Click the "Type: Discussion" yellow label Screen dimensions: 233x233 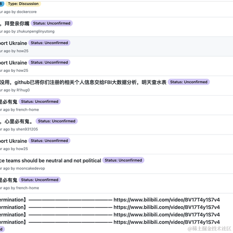pyautogui.click(x=23, y=4)
